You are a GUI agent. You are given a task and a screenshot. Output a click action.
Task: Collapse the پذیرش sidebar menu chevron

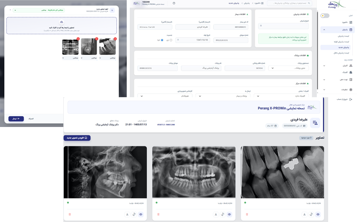(324, 30)
